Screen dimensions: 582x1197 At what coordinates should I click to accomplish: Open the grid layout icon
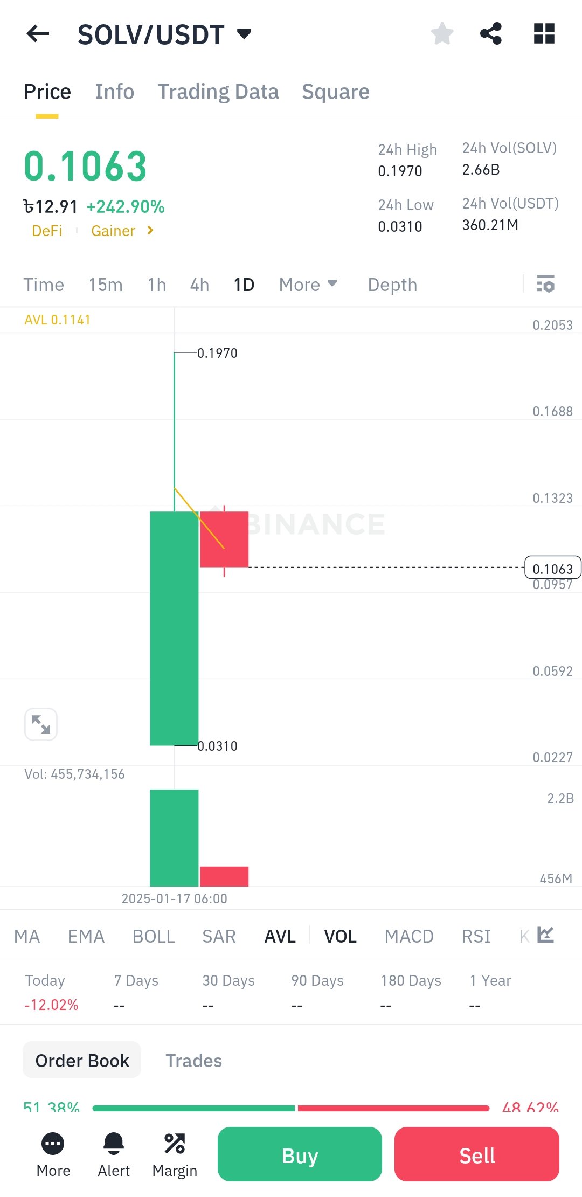coord(544,33)
